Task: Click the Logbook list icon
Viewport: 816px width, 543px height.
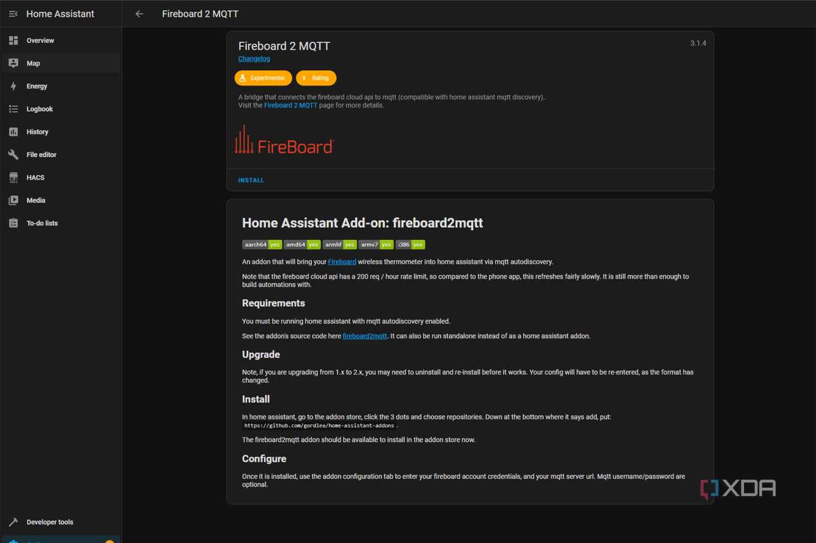Action: [x=14, y=109]
